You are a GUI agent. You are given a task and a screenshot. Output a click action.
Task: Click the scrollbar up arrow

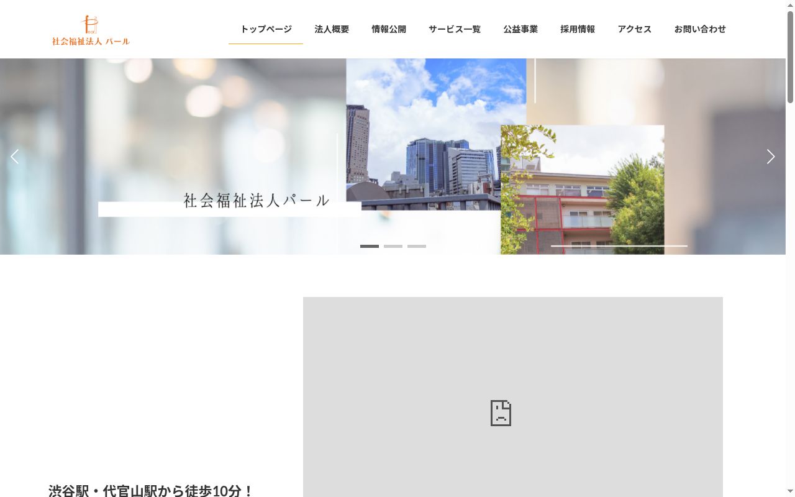click(x=790, y=4)
